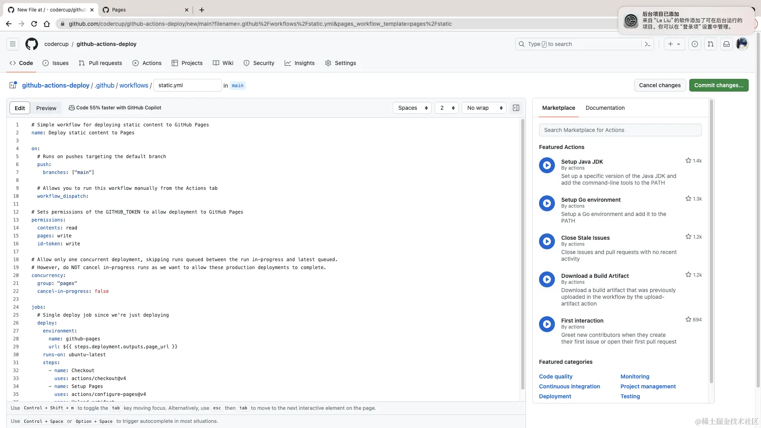
Task: Click the static.yml filename field
Action: pyautogui.click(x=187, y=85)
